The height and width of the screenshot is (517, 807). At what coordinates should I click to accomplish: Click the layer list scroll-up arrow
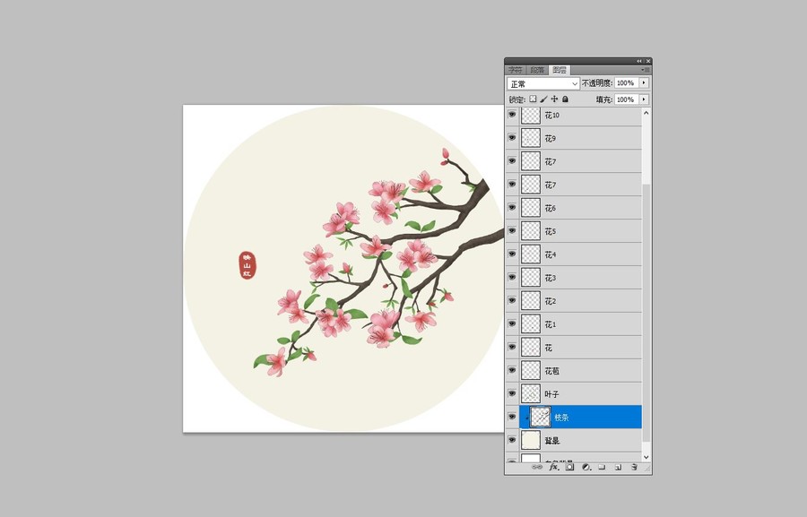[646, 113]
